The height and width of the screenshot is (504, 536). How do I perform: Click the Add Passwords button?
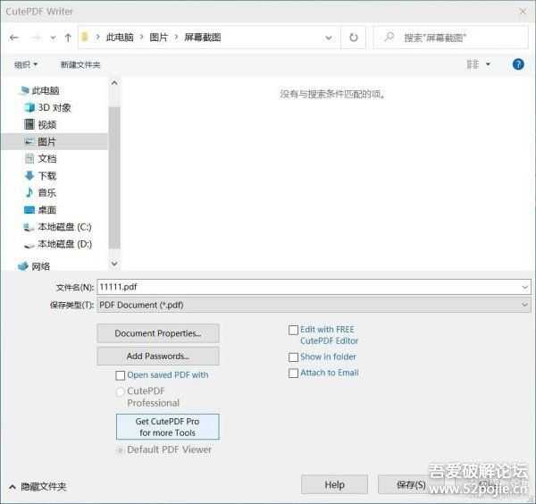pos(158,356)
